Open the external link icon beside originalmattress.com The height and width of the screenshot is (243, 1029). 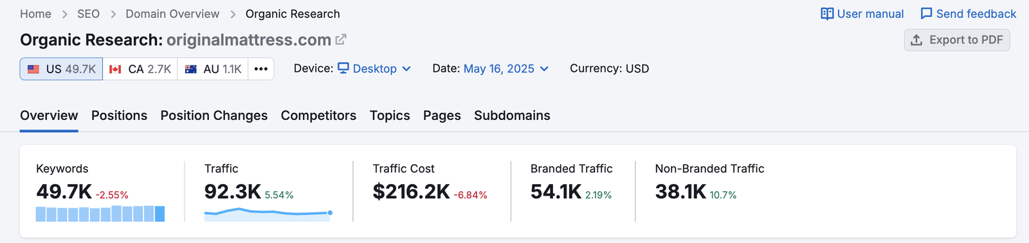click(341, 40)
